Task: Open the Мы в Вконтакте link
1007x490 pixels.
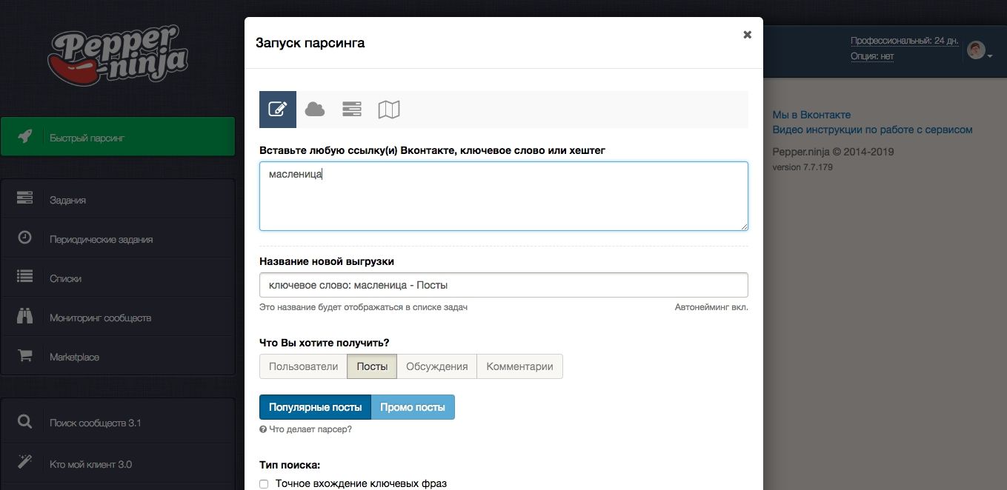Action: click(x=811, y=115)
